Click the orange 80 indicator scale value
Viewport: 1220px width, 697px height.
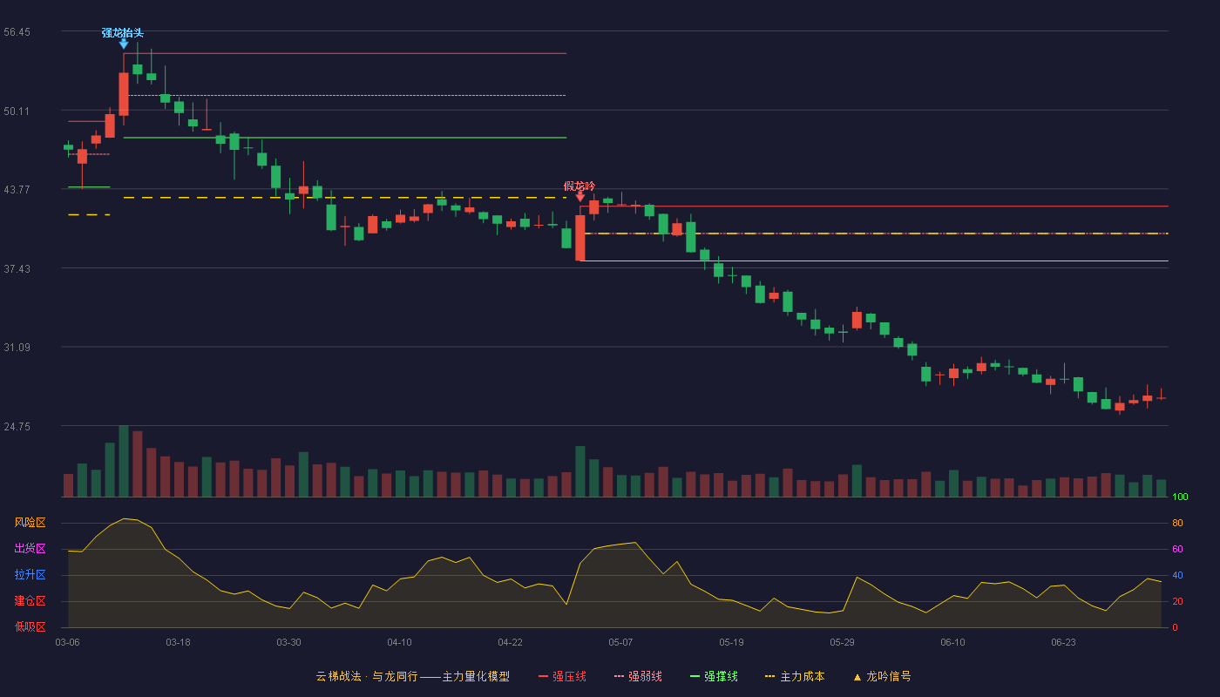[1177, 523]
